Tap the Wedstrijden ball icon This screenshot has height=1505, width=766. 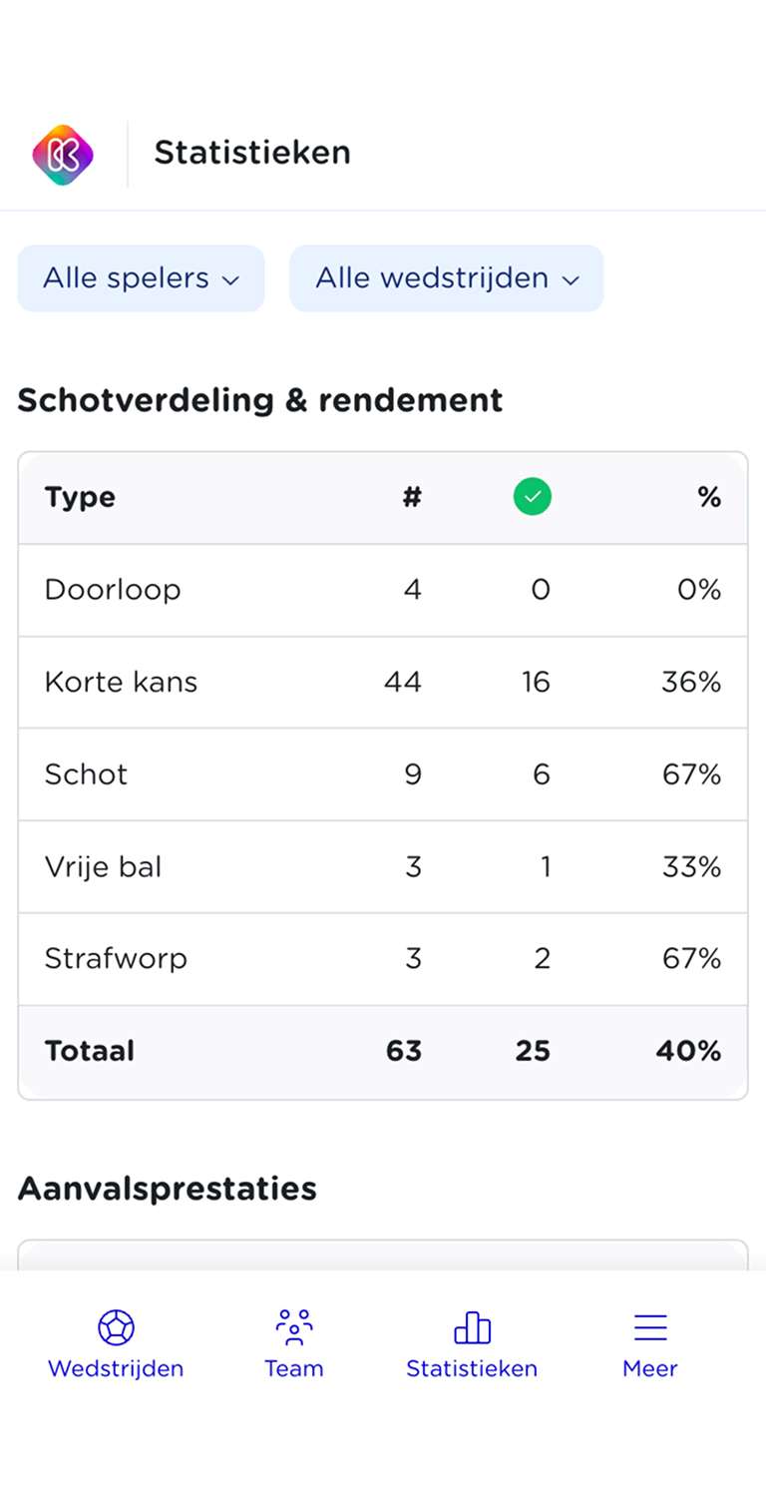tap(116, 1327)
